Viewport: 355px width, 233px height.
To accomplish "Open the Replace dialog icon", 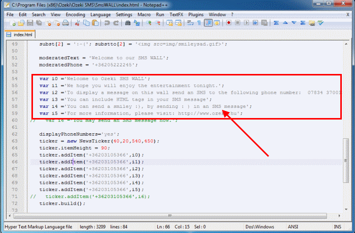I will (x=137, y=23).
